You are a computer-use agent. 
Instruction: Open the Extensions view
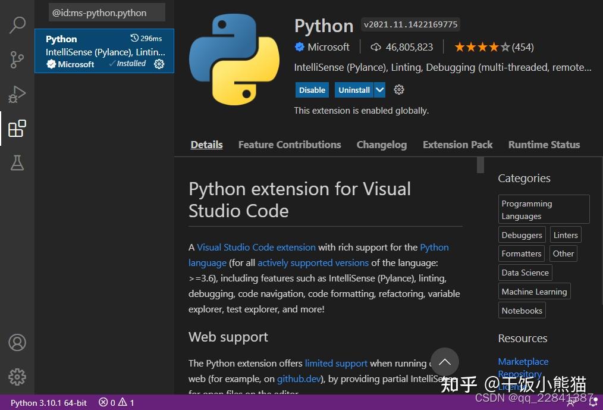pos(17,128)
